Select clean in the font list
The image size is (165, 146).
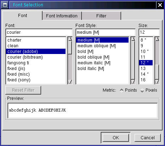coord(36,46)
